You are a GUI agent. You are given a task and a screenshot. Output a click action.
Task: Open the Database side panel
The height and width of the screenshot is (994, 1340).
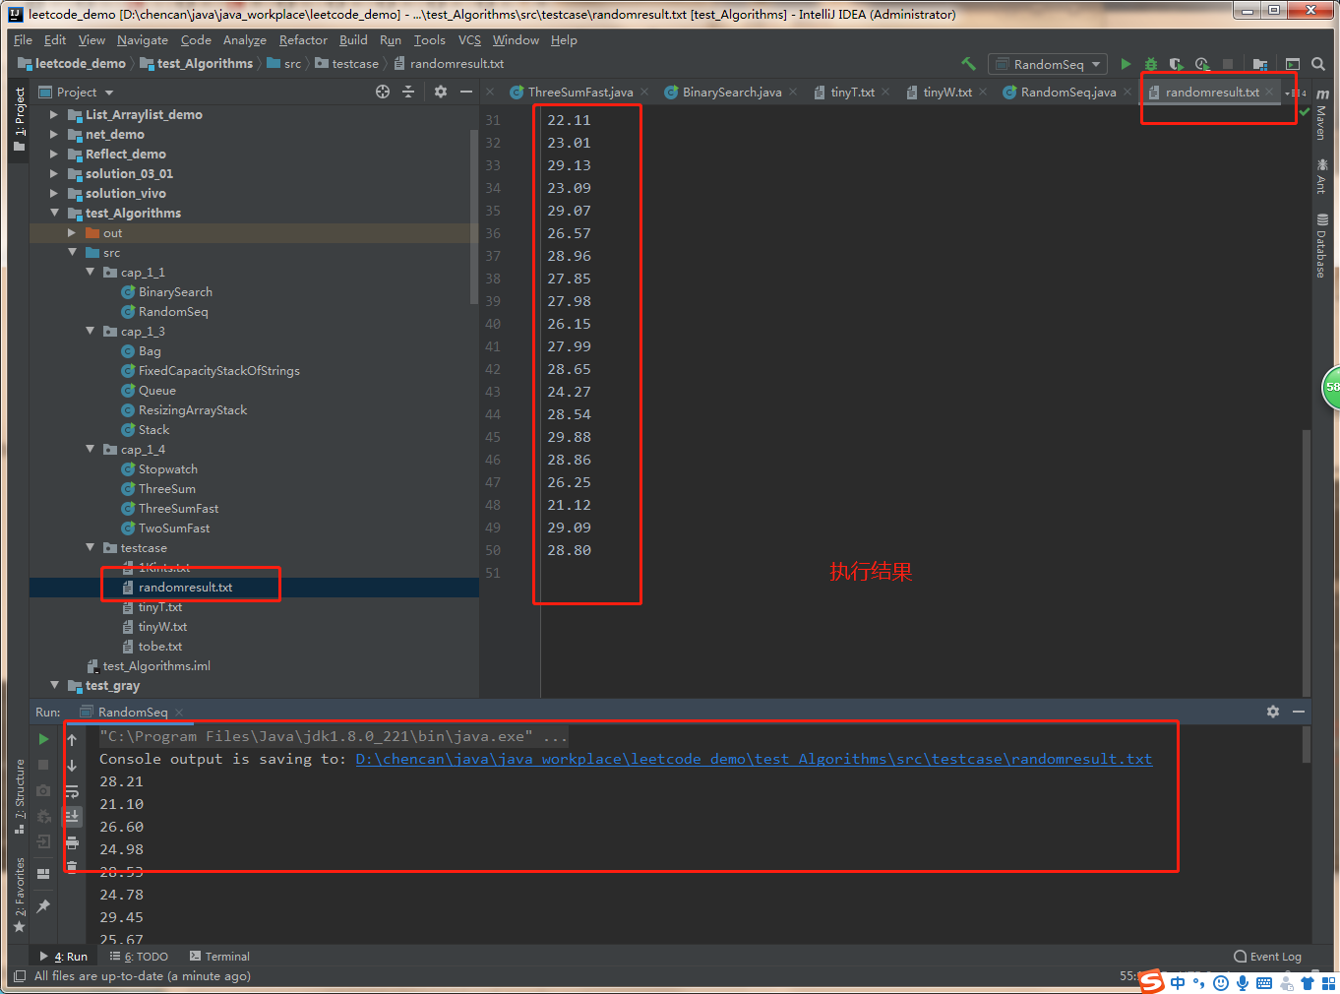1322,246
